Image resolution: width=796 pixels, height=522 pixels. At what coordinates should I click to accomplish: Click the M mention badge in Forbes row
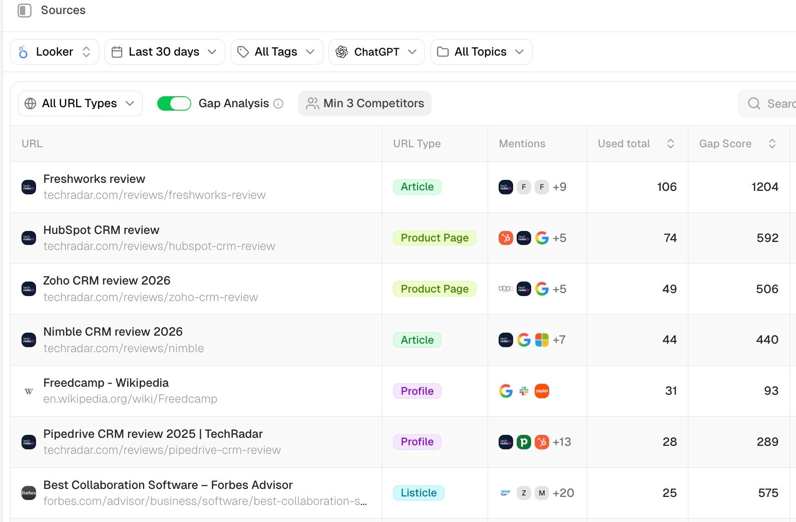tap(542, 493)
